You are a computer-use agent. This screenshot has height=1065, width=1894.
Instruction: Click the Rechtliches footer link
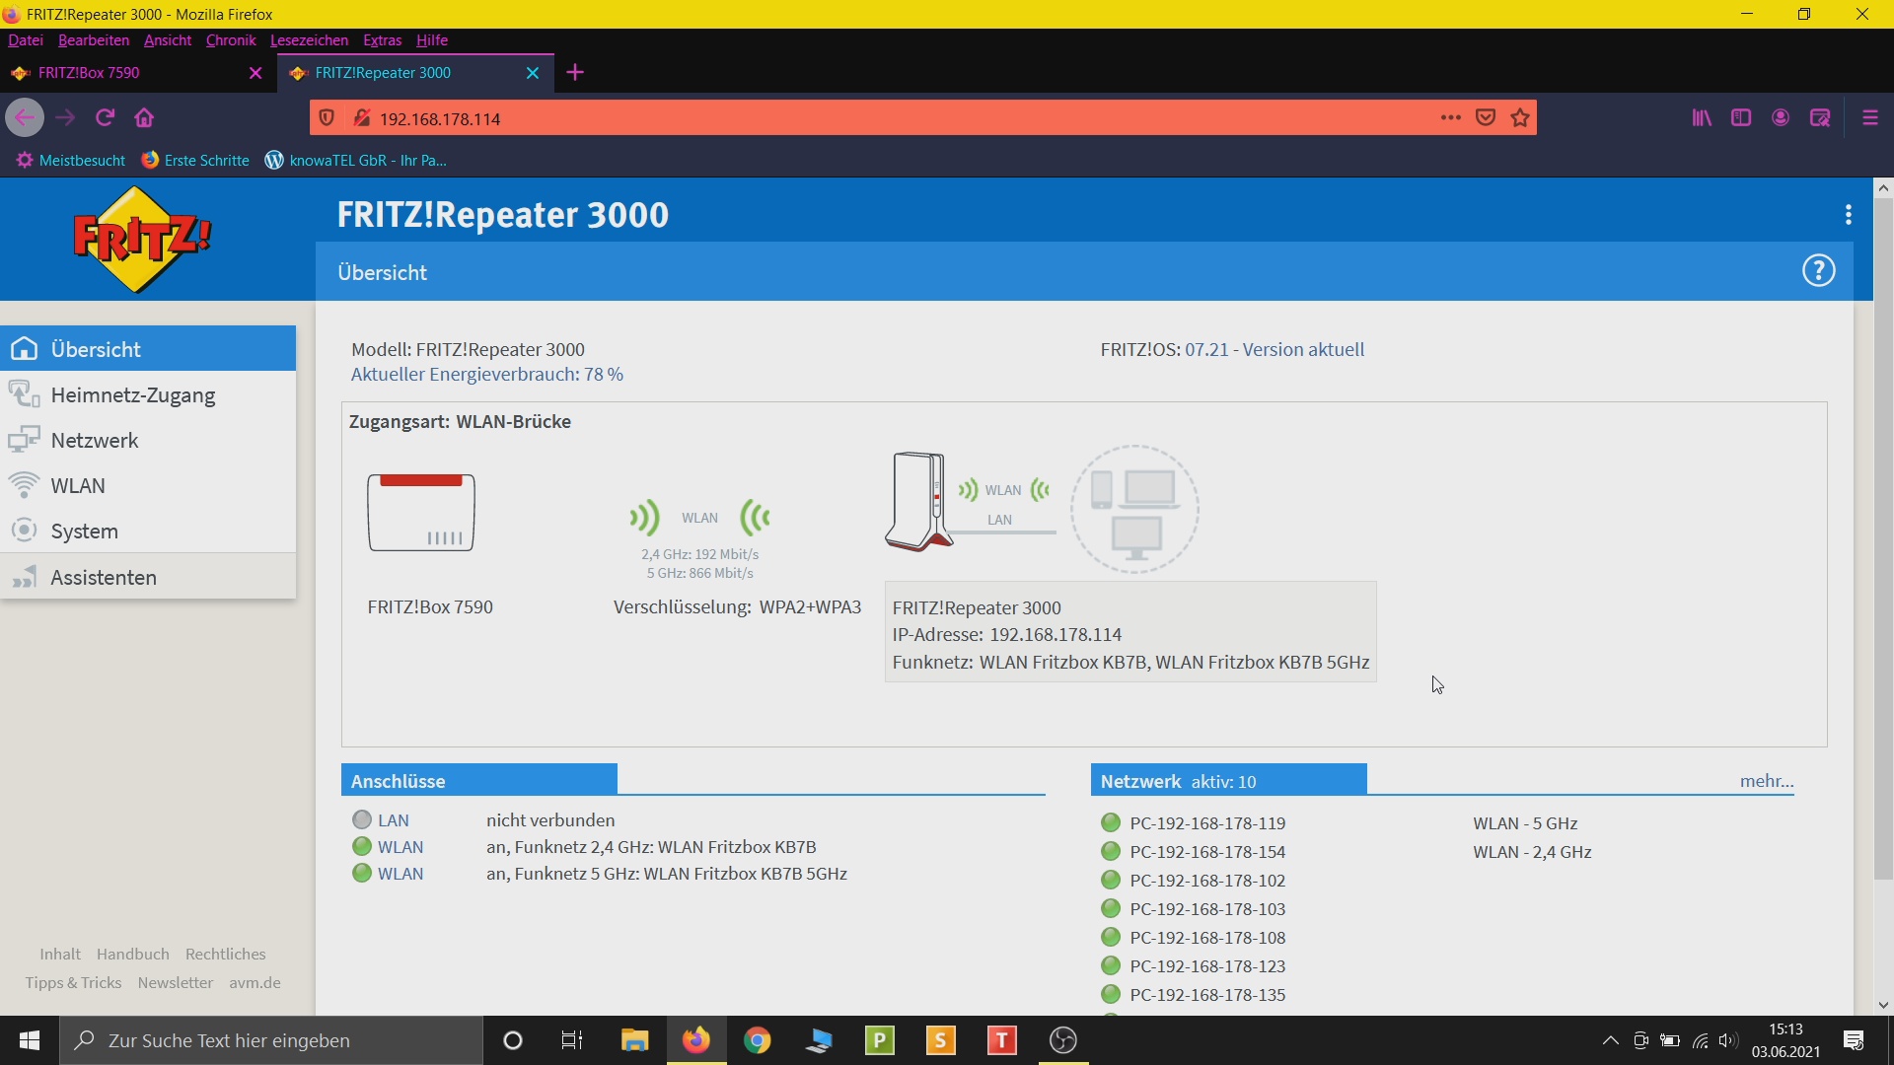(226, 955)
